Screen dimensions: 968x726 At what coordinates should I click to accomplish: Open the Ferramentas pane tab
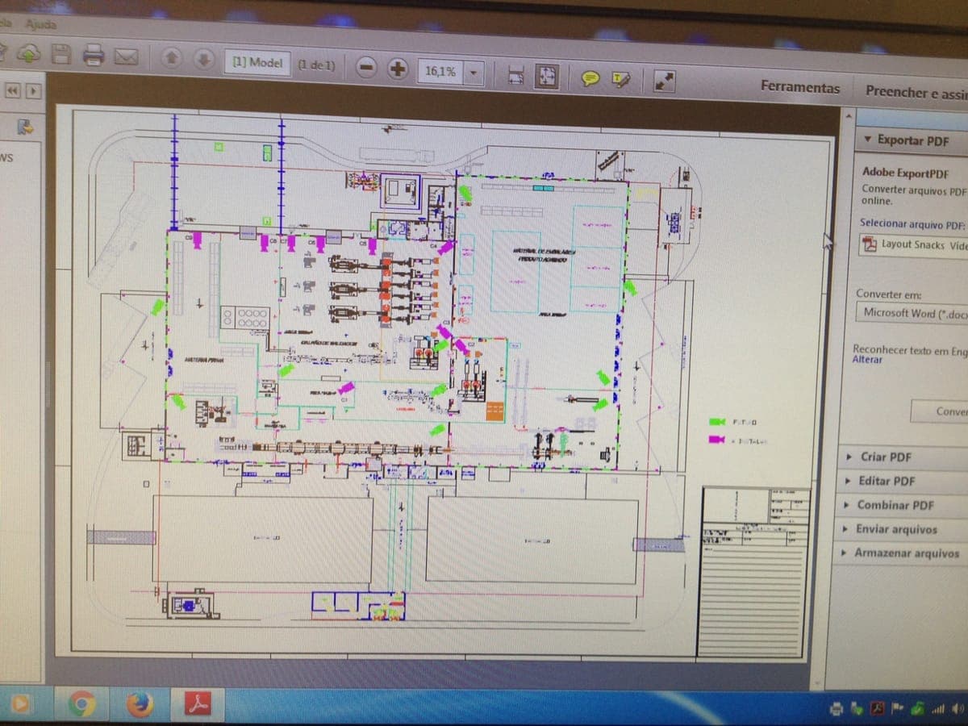(x=799, y=88)
